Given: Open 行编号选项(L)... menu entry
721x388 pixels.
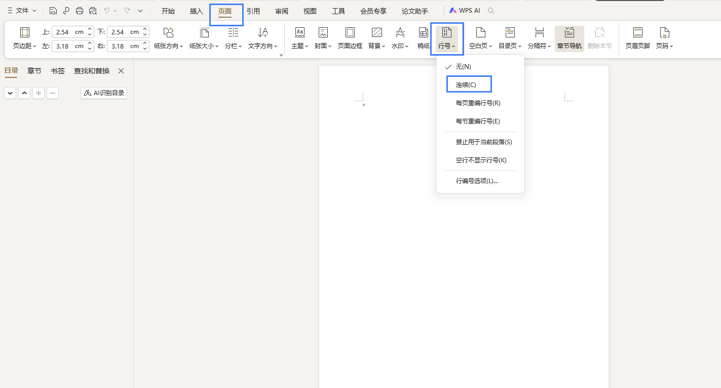Looking at the screenshot, I should click(480, 181).
